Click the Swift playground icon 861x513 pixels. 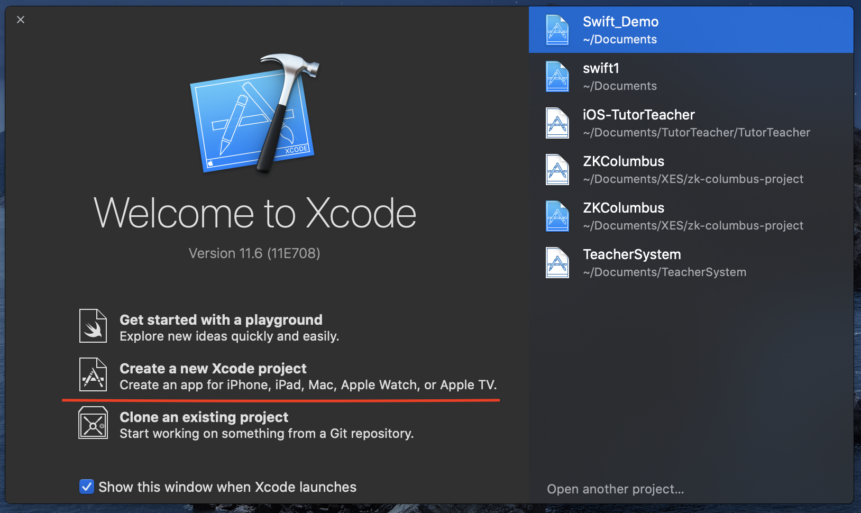(x=93, y=326)
